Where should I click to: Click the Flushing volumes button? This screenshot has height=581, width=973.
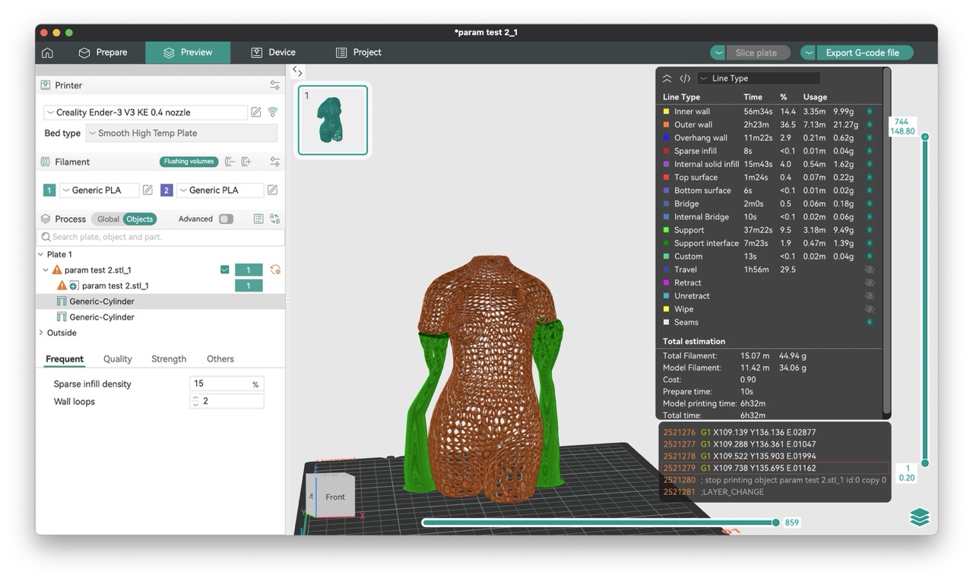(189, 162)
